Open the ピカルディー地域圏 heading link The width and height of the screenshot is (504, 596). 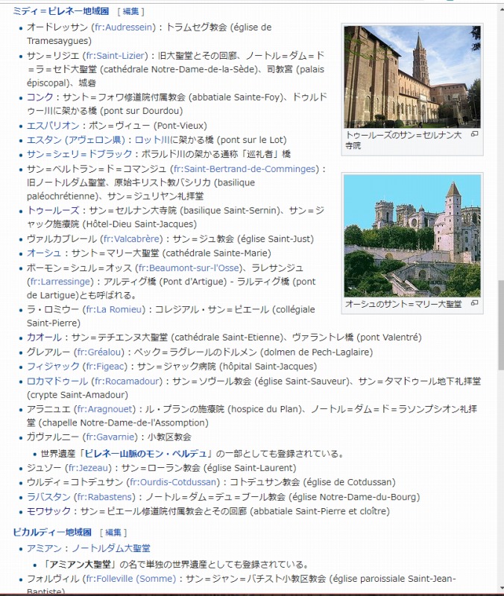(52, 532)
